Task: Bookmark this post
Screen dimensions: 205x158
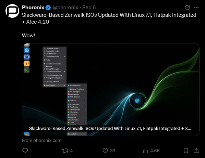Action: [x=186, y=150]
